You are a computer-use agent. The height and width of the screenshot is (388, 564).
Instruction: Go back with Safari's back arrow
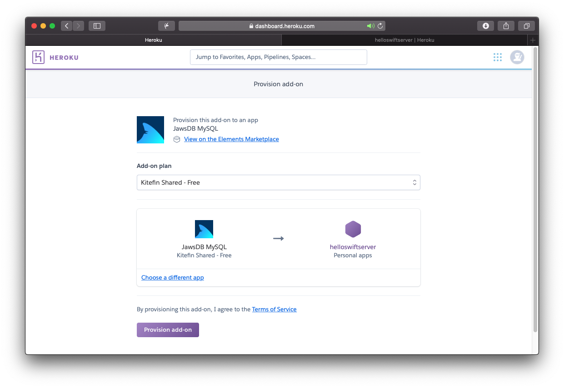(x=66, y=26)
